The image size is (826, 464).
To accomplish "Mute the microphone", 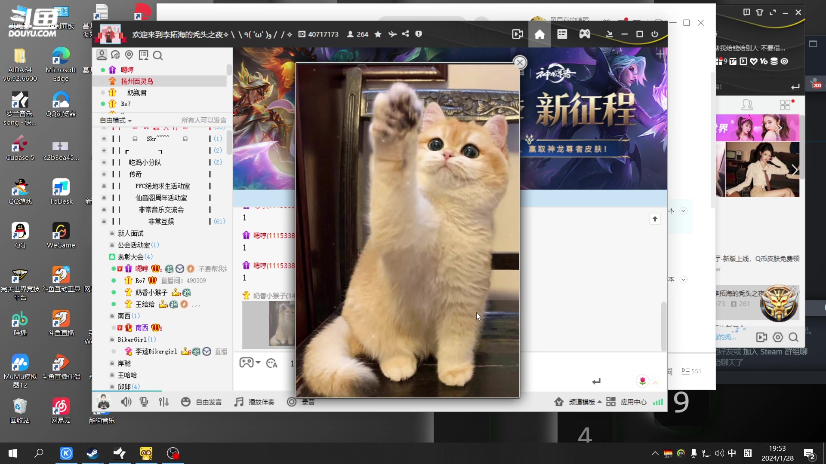I will pos(144,402).
